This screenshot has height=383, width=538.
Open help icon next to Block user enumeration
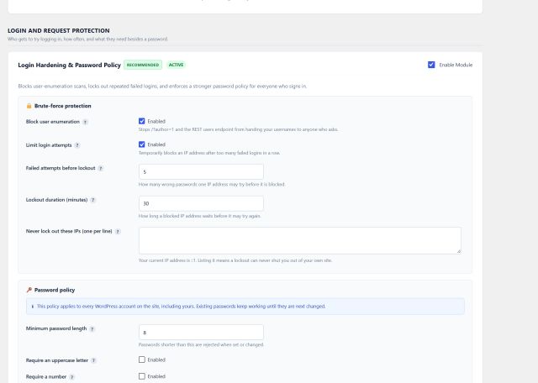click(86, 122)
